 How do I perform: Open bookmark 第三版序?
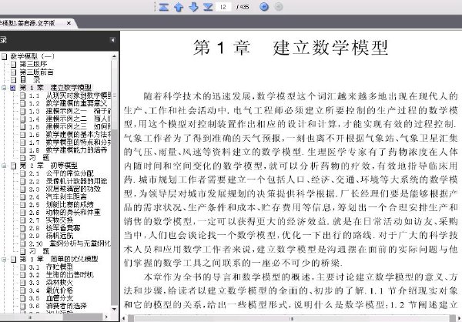pos(33,64)
